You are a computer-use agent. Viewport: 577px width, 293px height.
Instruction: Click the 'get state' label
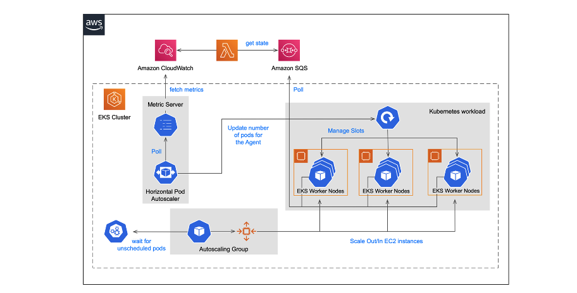pos(257,43)
